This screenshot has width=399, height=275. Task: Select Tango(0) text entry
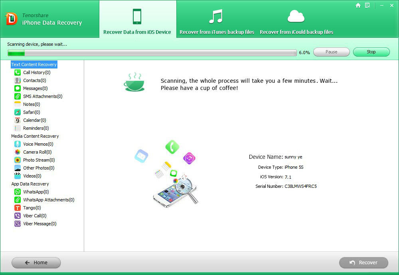pyautogui.click(x=32, y=208)
